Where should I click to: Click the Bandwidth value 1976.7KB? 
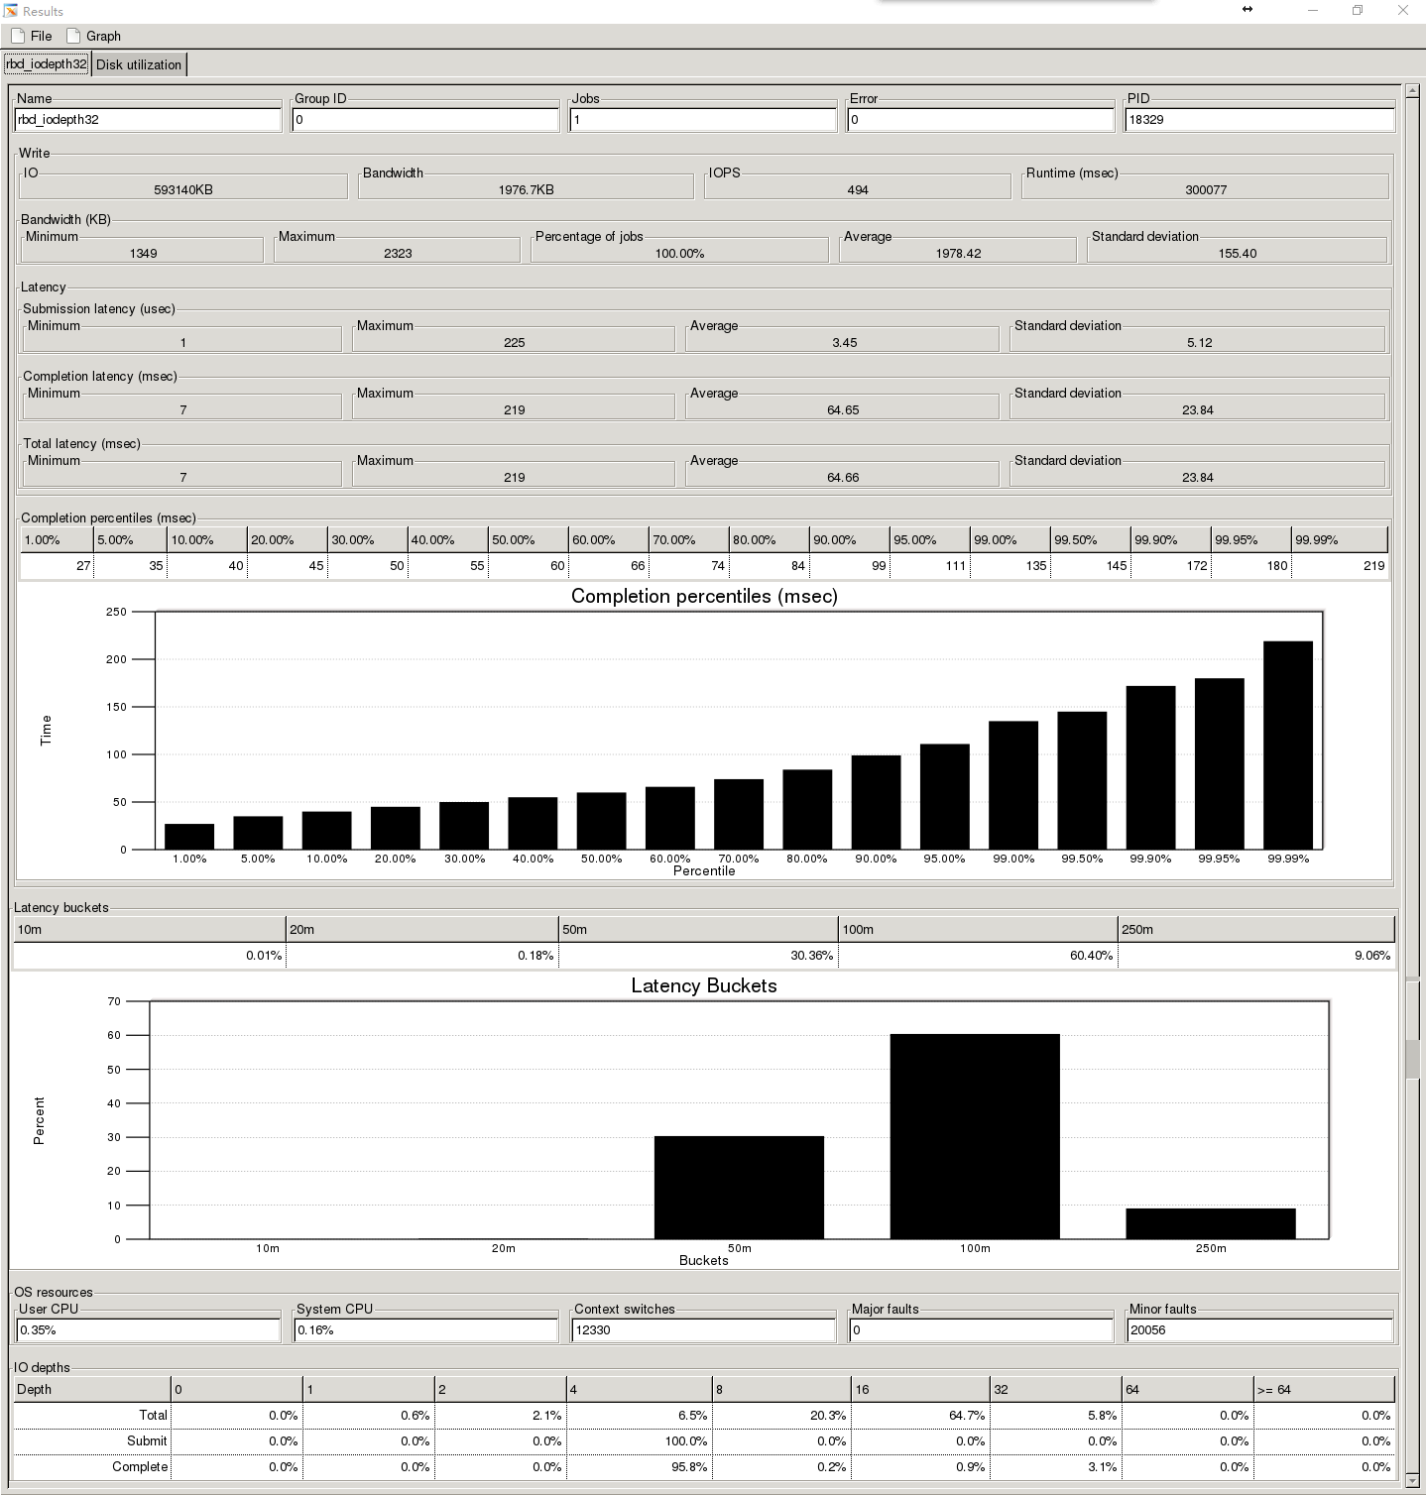(x=526, y=189)
